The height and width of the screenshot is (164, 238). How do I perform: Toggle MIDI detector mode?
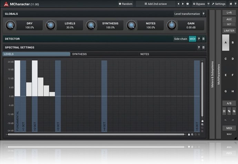tap(192, 39)
